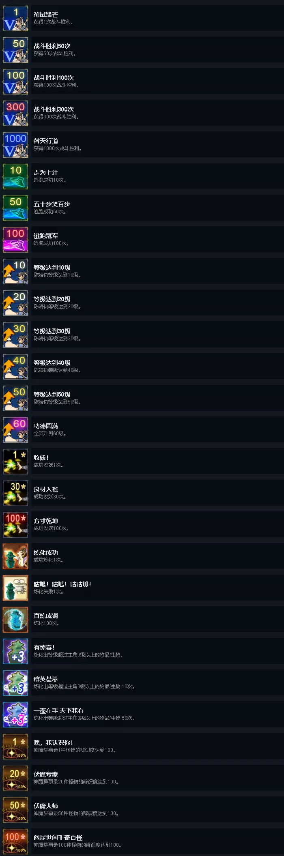Open the 群英荟萃 achievement row
The height and width of the screenshot is (856, 284).
(157, 683)
